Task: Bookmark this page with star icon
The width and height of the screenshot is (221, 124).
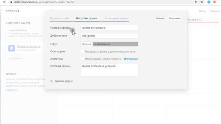Action: 202,2
